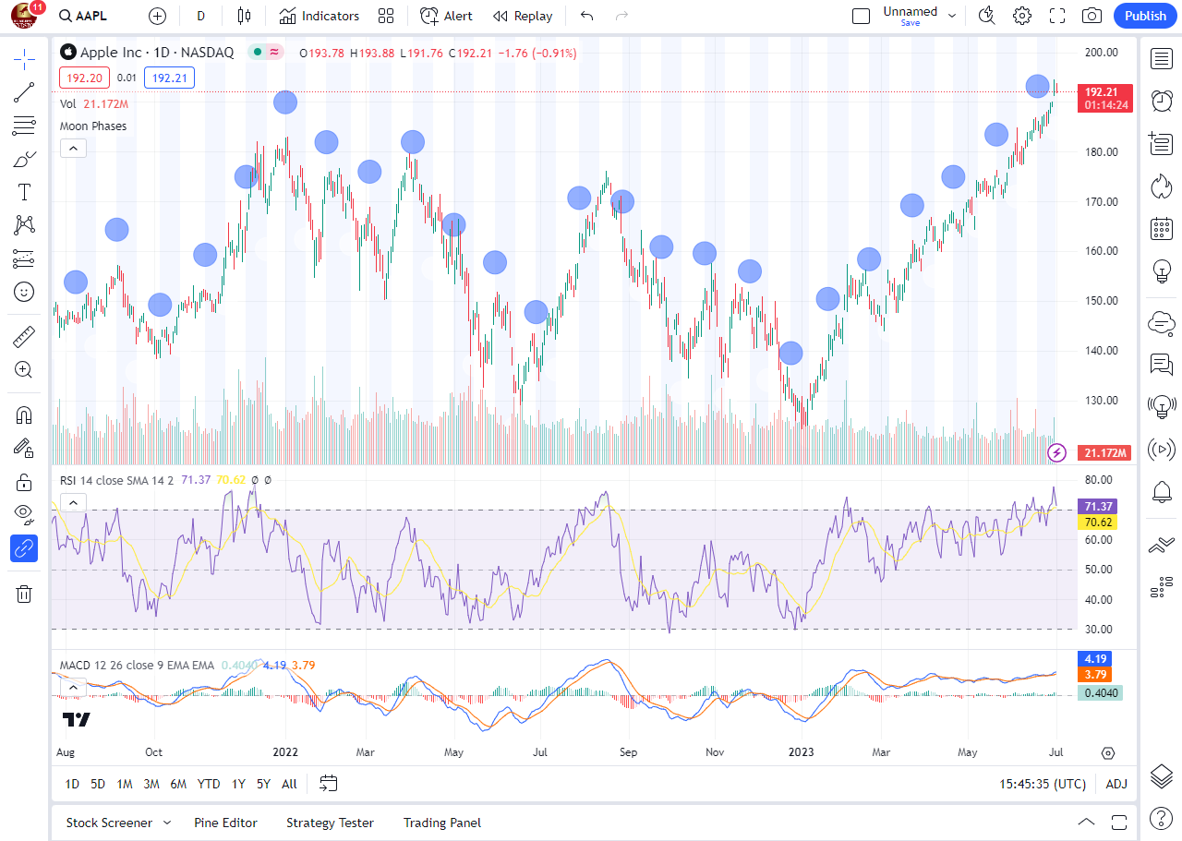Open timezone menu showing 15:45:35 (UTC)

1043,784
